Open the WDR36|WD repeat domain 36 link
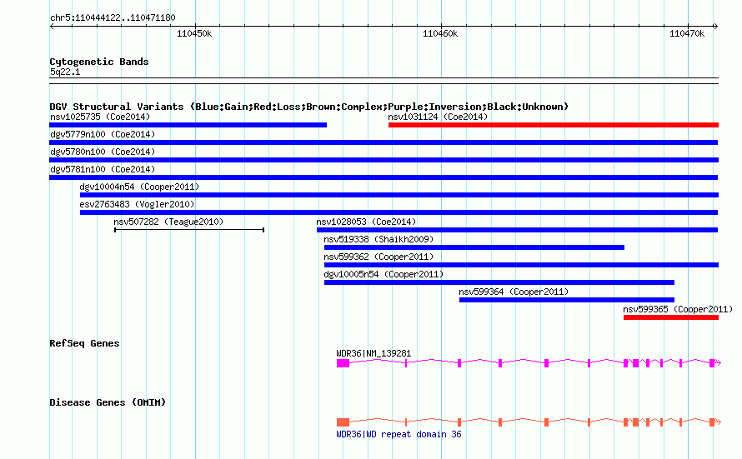This screenshot has height=459, width=742. pyautogui.click(x=399, y=434)
